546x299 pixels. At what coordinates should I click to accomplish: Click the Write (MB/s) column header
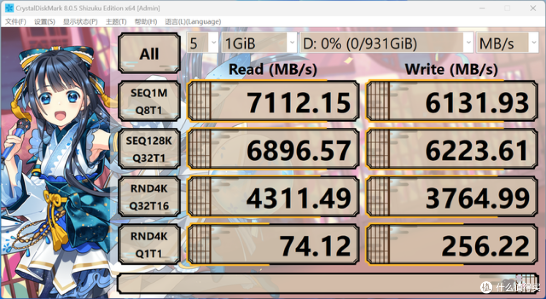(x=451, y=69)
